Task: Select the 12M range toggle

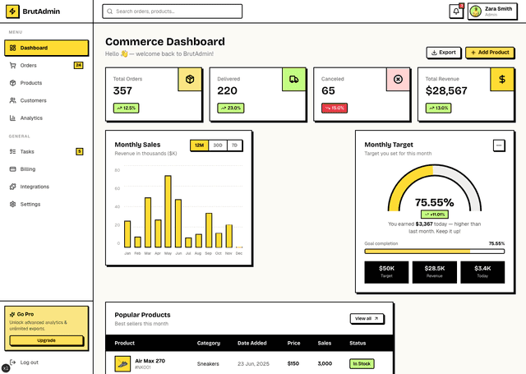Action: click(199, 145)
